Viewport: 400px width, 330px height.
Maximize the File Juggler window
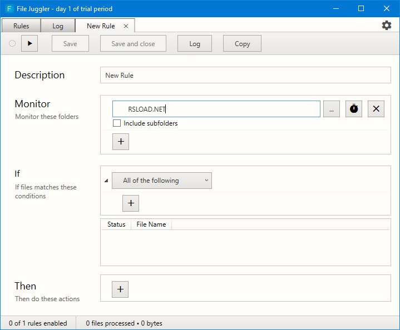(x=361, y=8)
